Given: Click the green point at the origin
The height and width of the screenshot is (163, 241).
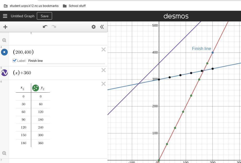Looking at the screenshot, I should (x=159, y=160).
